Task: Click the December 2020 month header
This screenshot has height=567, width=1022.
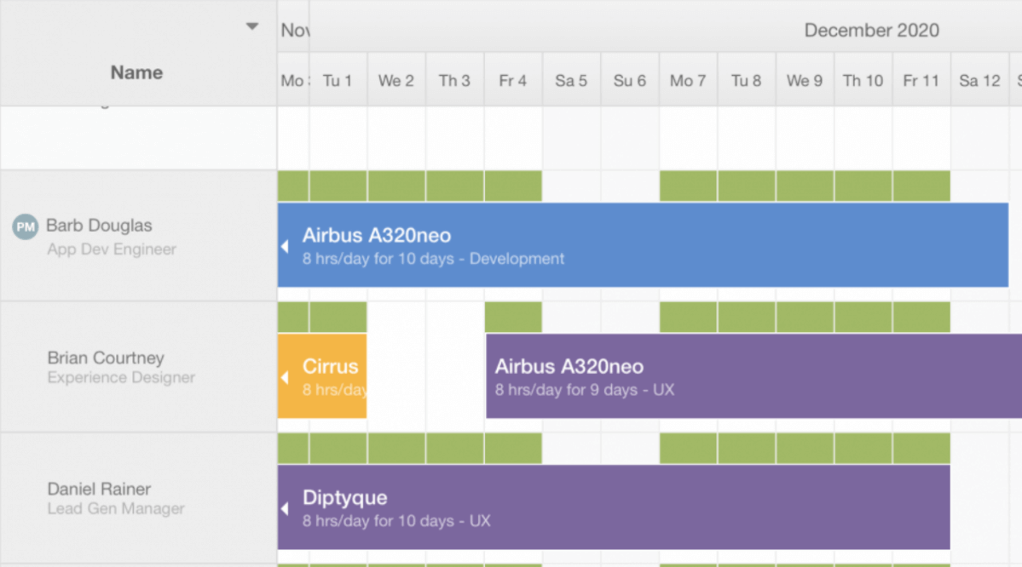Action: (x=871, y=30)
